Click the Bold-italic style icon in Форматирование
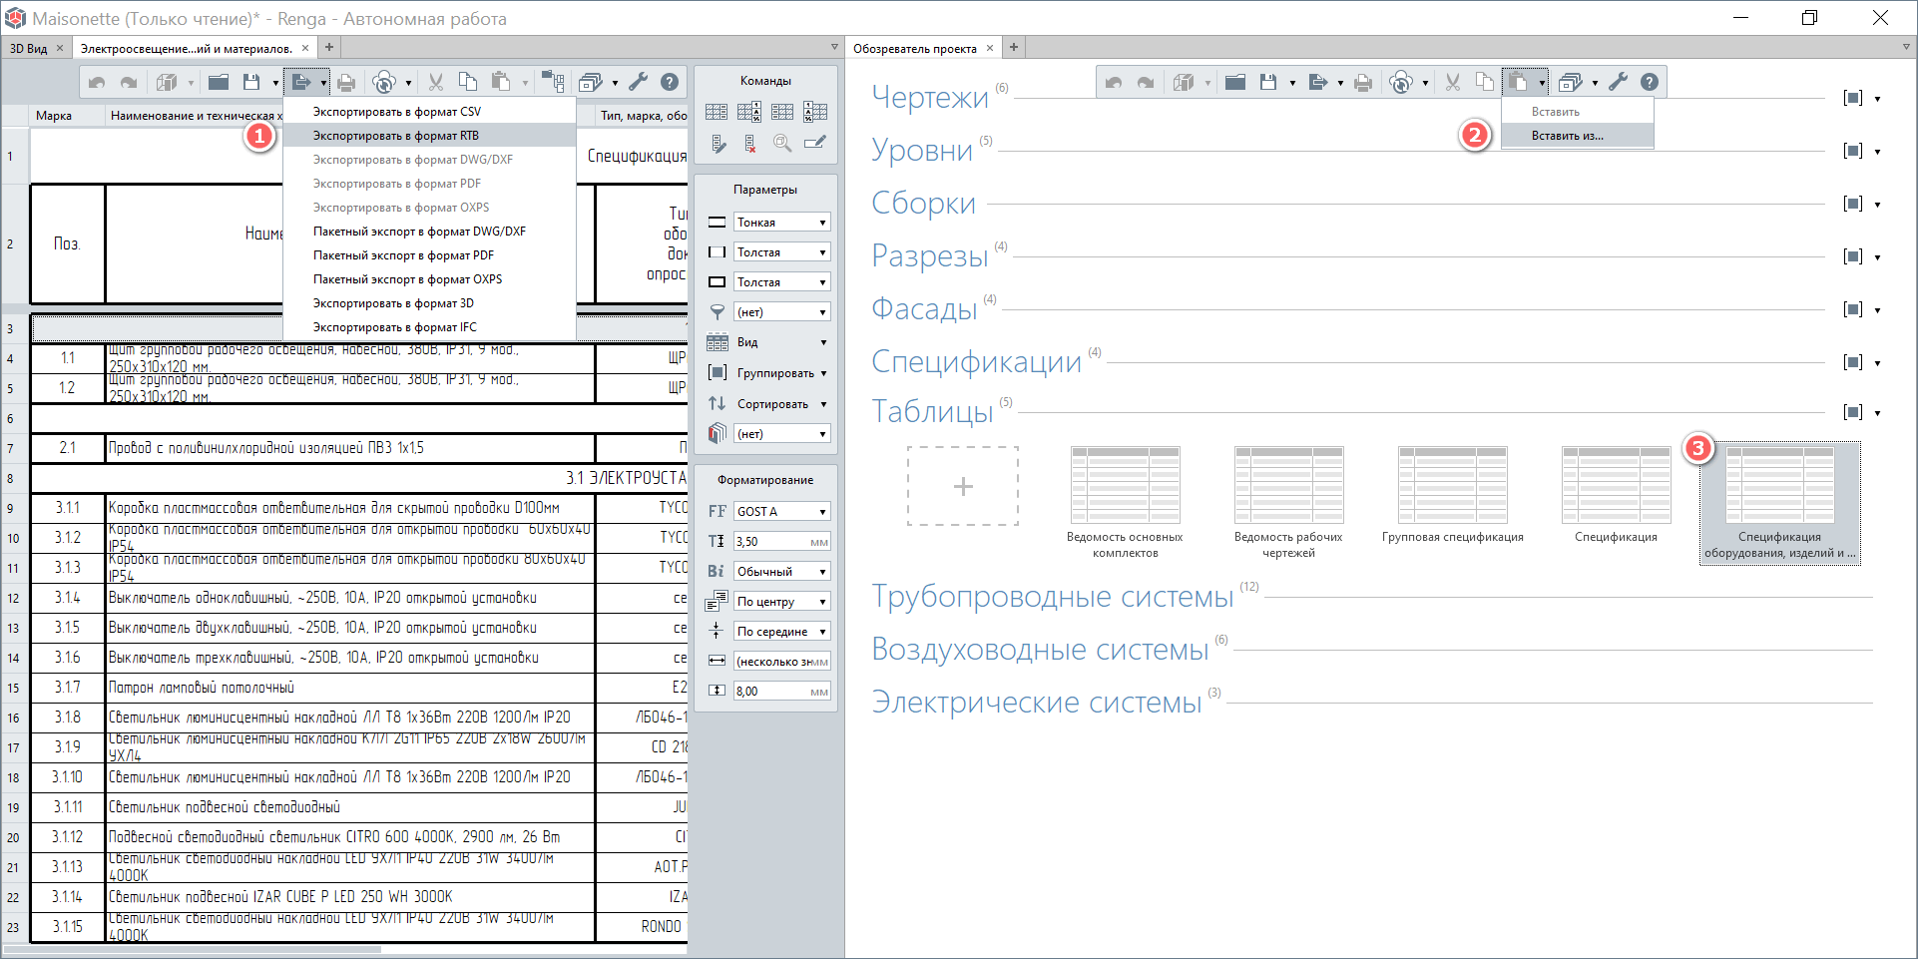 [717, 572]
